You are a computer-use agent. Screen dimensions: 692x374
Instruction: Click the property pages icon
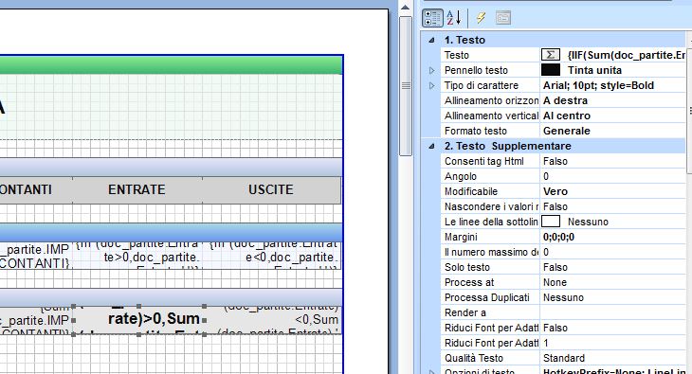(503, 18)
